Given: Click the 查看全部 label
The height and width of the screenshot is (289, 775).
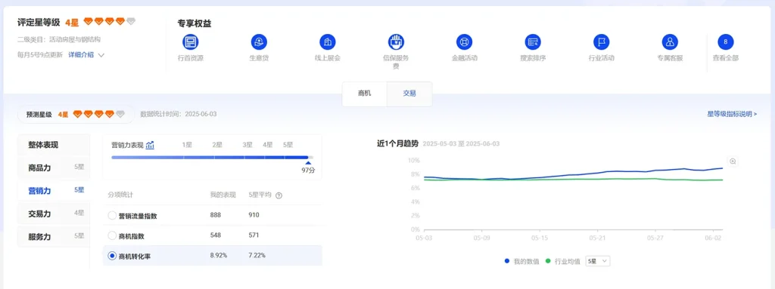Looking at the screenshot, I should tap(726, 57).
